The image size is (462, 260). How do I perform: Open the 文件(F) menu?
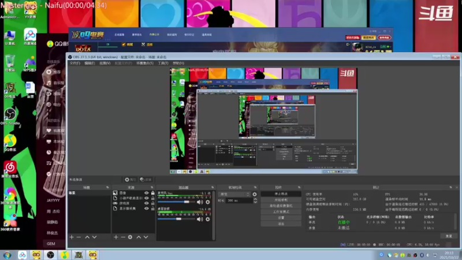pos(75,63)
